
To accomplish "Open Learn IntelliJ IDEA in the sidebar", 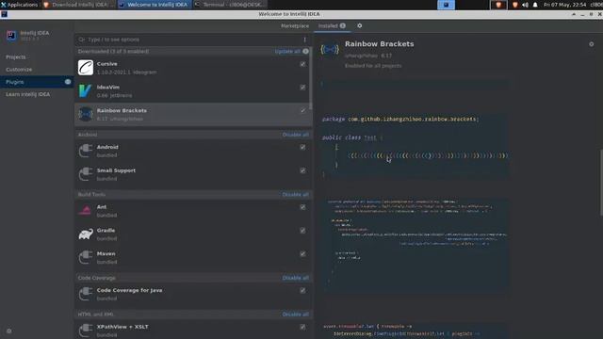I will pos(27,94).
